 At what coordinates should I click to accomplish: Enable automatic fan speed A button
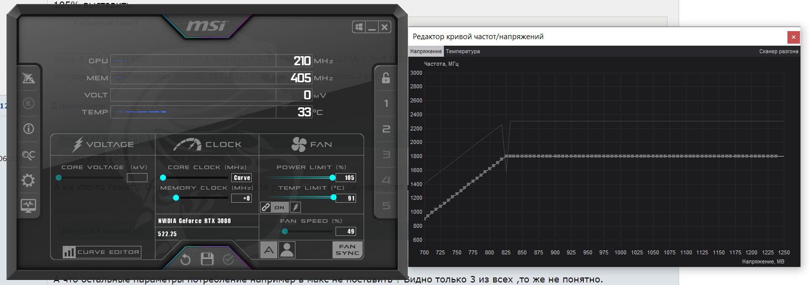(269, 250)
